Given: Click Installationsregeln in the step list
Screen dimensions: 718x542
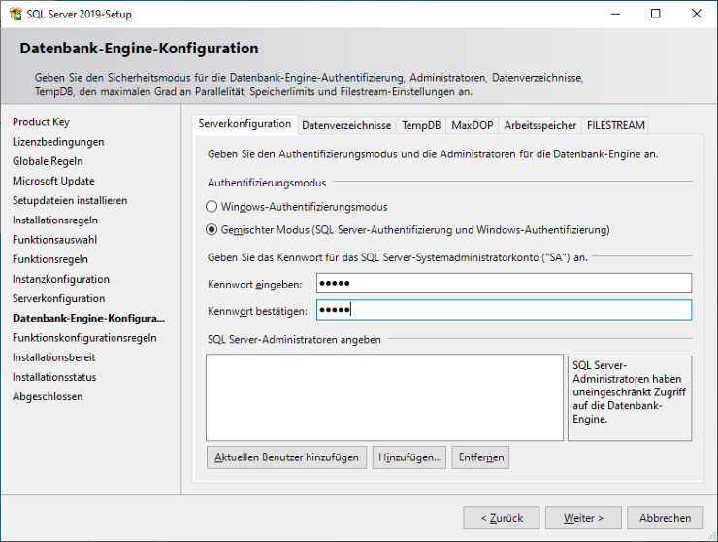Looking at the screenshot, I should pos(55,220).
